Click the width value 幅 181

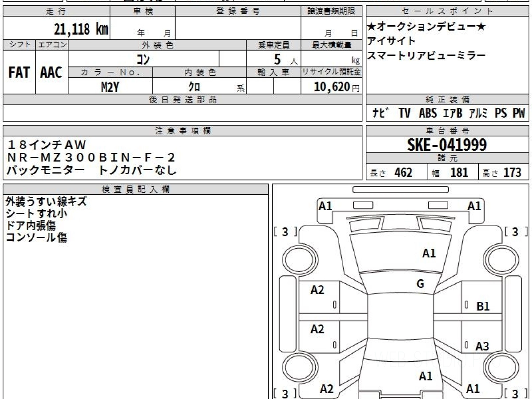point(450,172)
